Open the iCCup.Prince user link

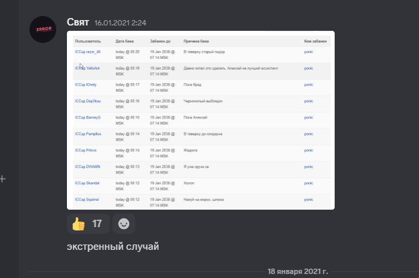[x=86, y=150]
